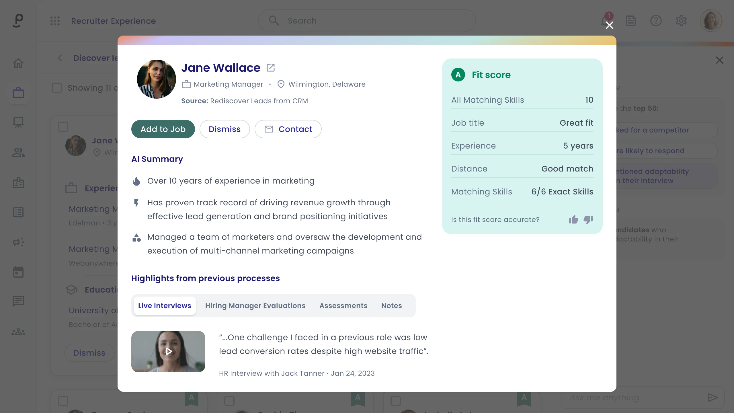Screen dimensions: 734x413
Task: Go back with Discover leads chevron
Action: [60, 58]
